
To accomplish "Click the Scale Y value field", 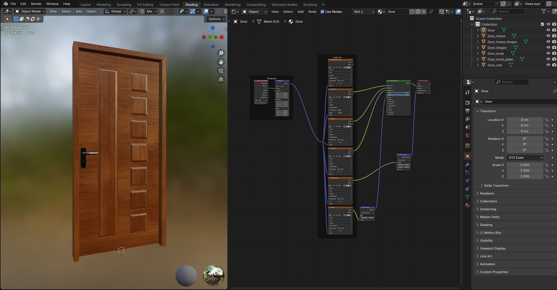I will click(x=525, y=170).
